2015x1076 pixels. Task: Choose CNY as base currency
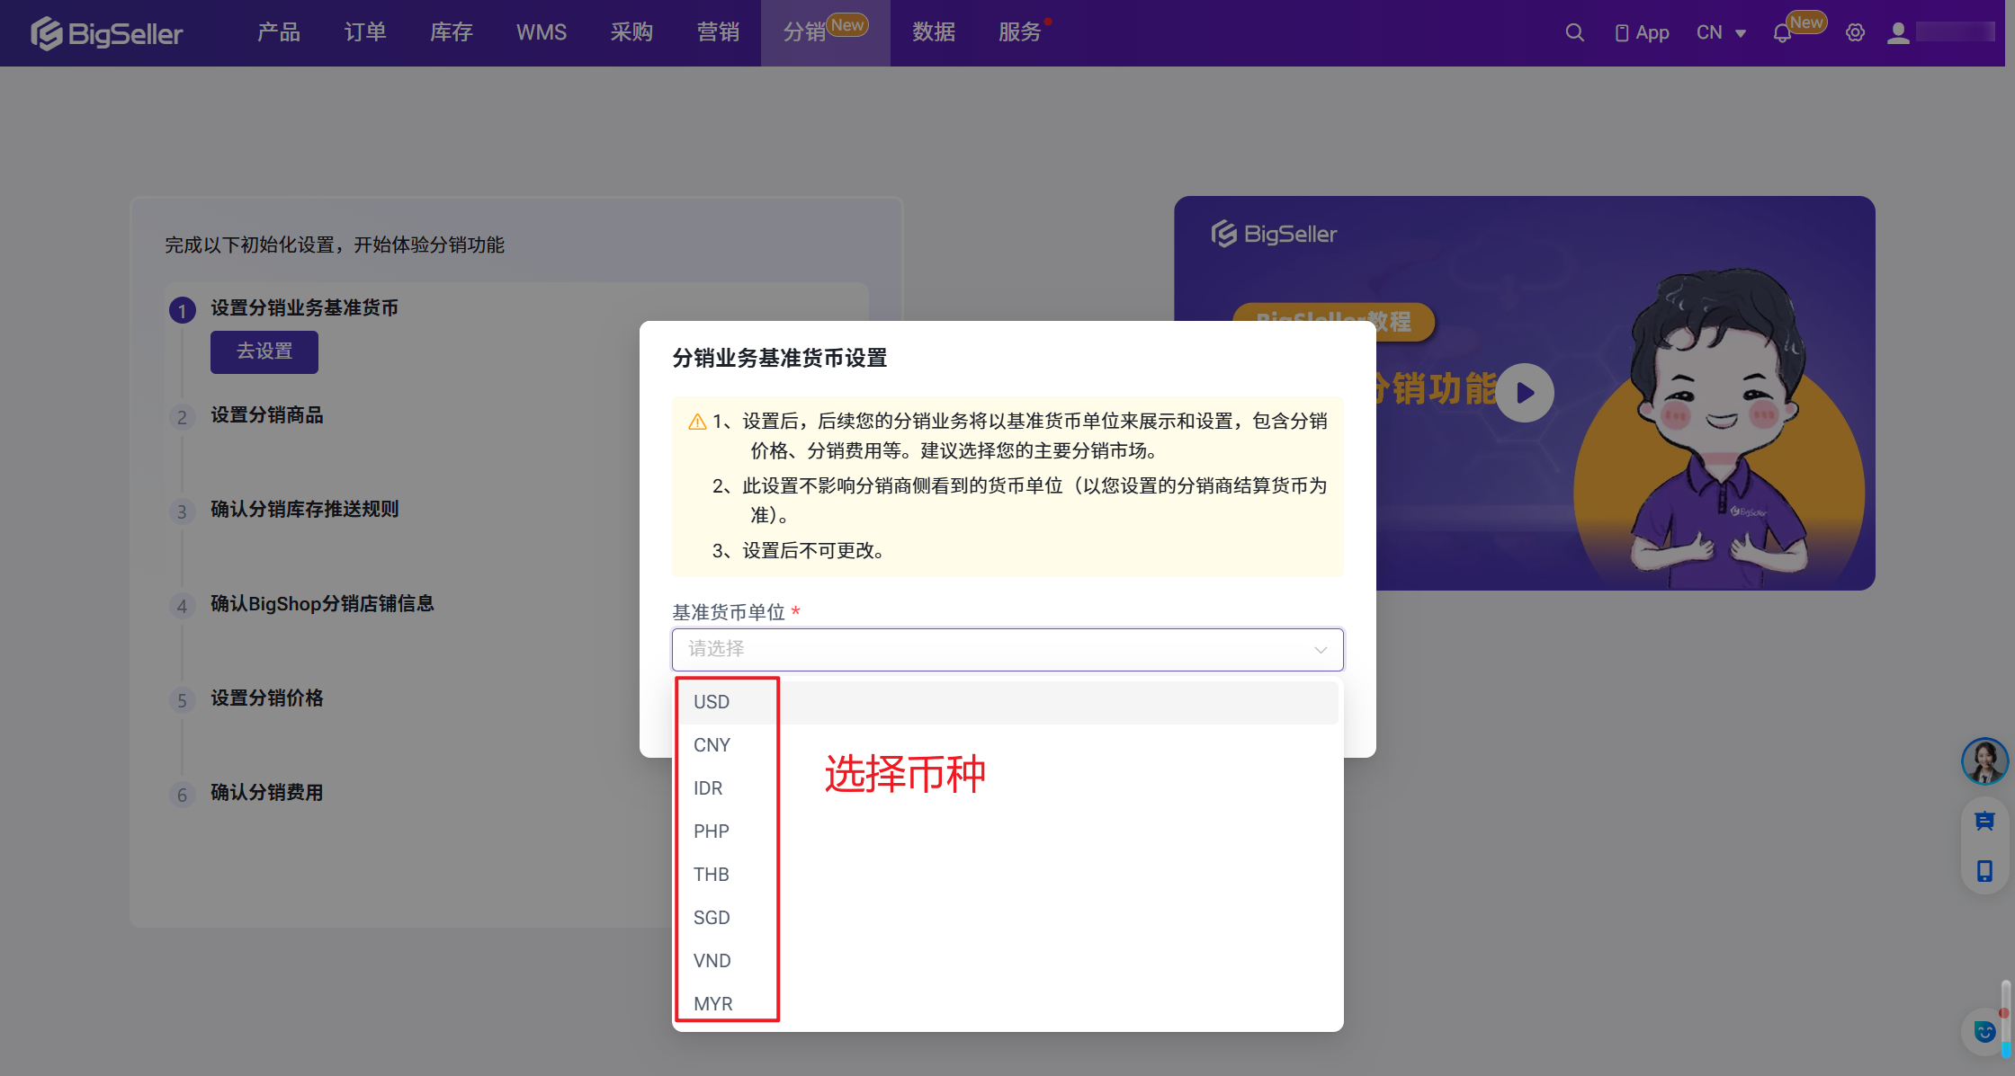pos(712,745)
